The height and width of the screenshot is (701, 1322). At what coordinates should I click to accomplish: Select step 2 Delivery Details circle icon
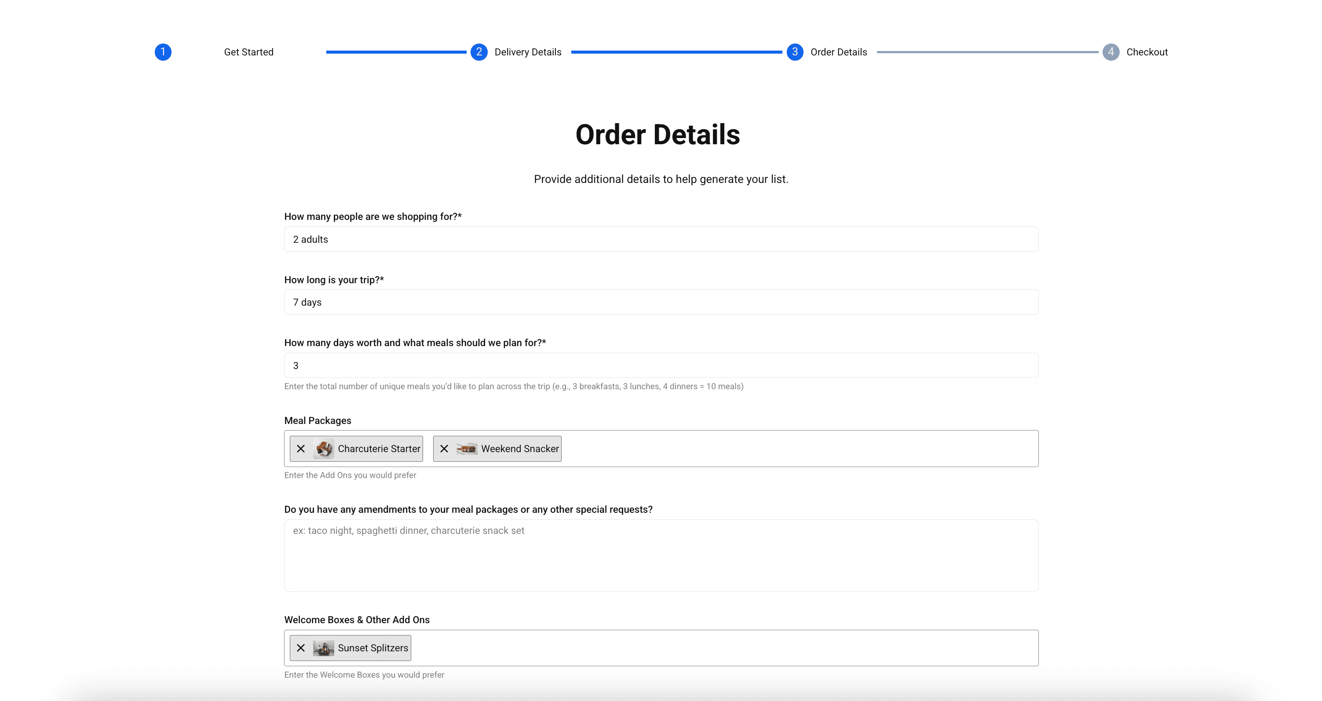coord(478,52)
